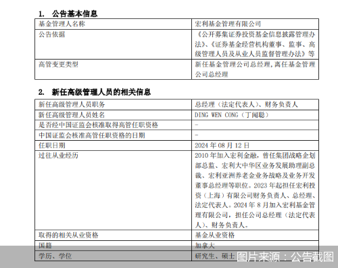Image resolution: width=338 pixels, height=268 pixels.
Task: Click the '国籍' label cell
Action: tap(113, 246)
